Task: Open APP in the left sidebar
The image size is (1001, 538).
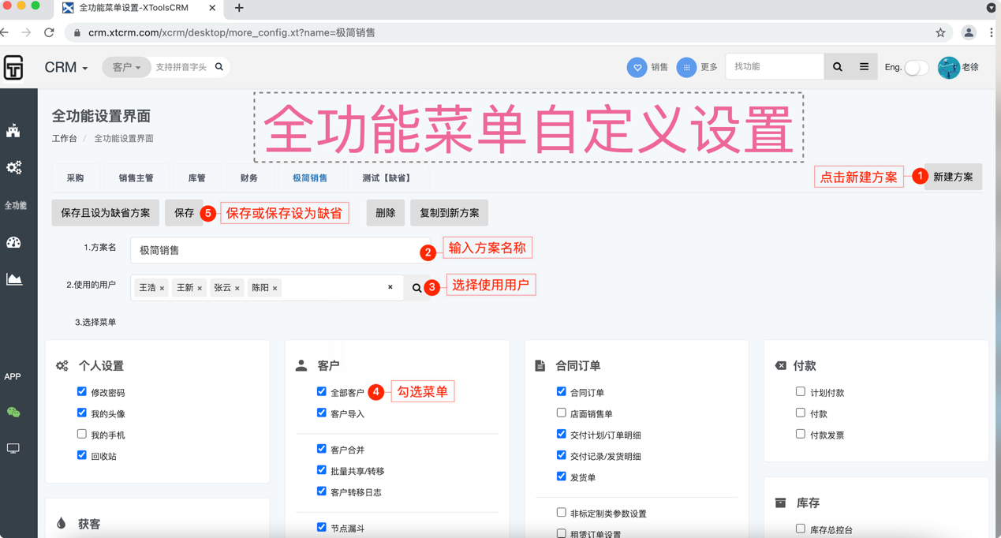Action: point(13,376)
